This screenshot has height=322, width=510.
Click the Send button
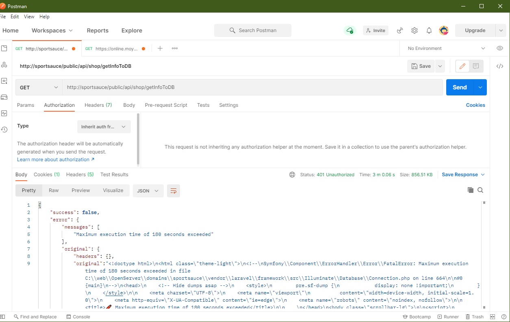(460, 87)
